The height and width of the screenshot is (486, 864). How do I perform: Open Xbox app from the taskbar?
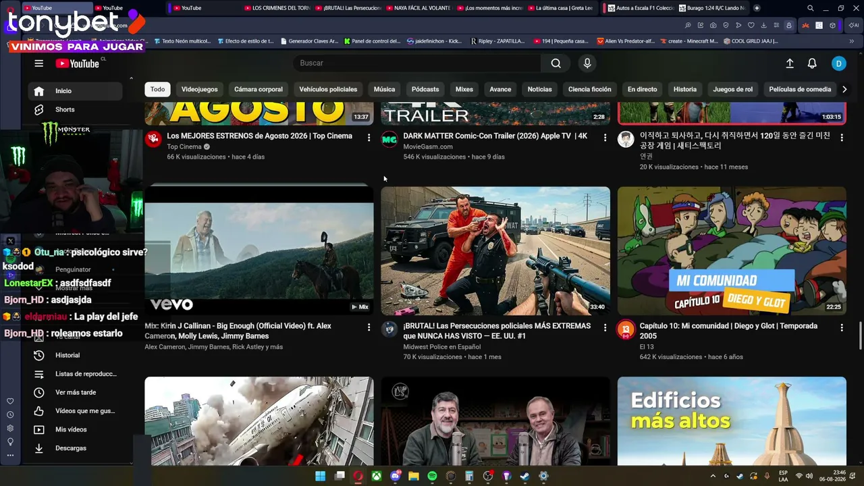[x=376, y=477]
